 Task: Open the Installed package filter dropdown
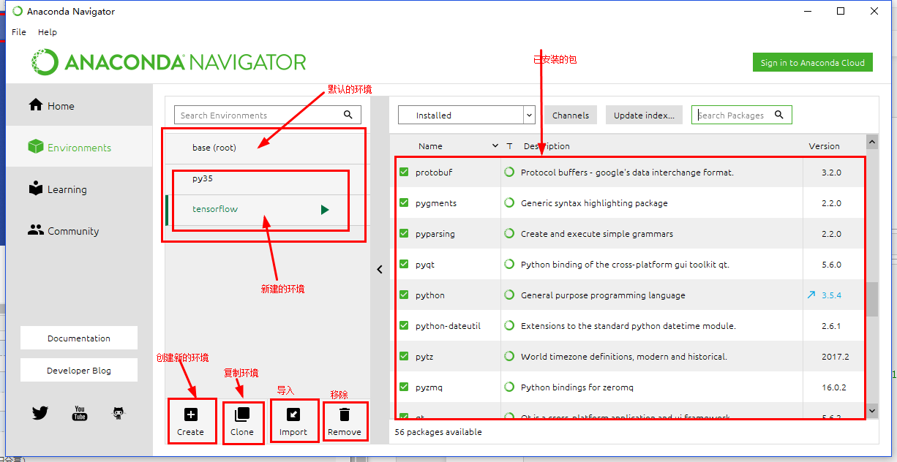click(467, 115)
